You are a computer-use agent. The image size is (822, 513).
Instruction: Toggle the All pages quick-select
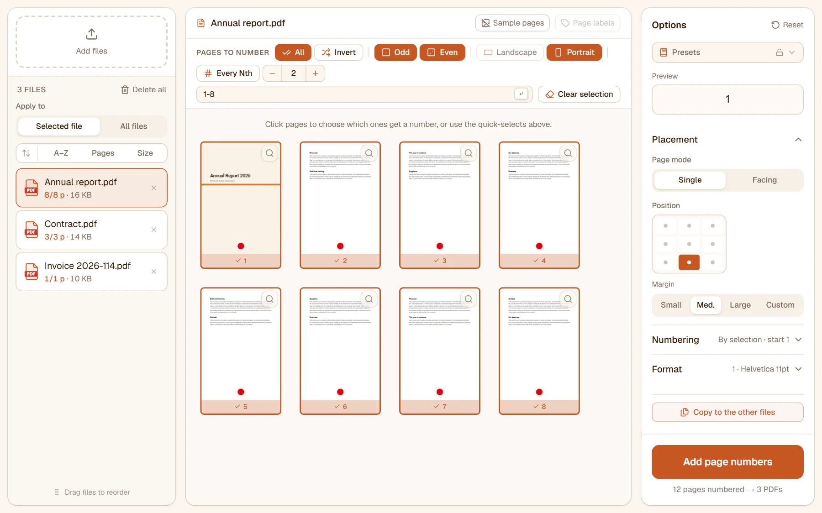pyautogui.click(x=293, y=52)
